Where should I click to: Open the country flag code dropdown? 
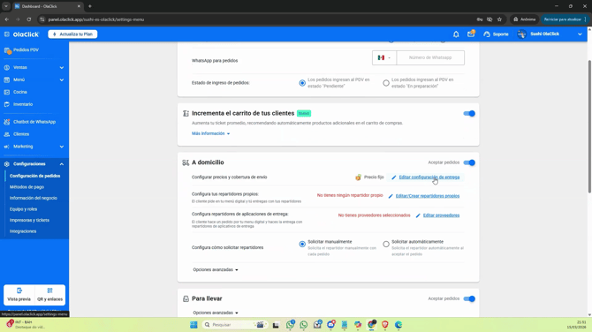tap(384, 57)
